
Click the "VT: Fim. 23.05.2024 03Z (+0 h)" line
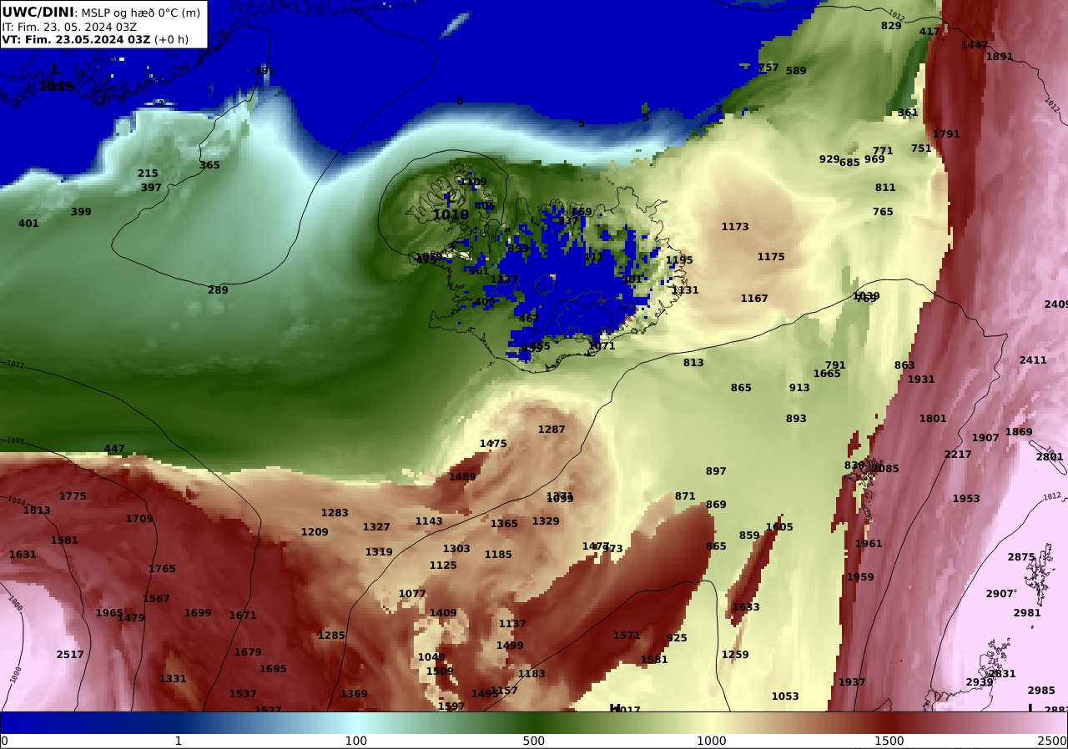(95, 39)
